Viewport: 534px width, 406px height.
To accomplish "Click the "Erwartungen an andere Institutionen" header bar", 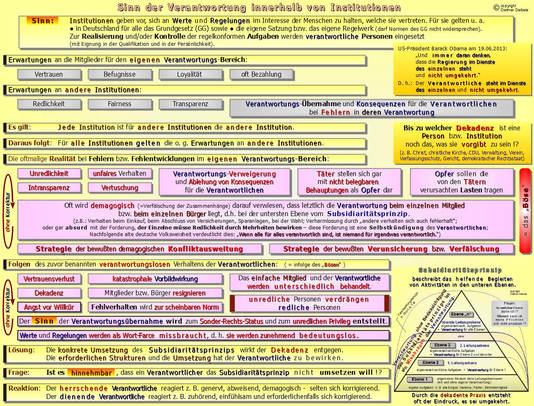I will tap(185, 90).
